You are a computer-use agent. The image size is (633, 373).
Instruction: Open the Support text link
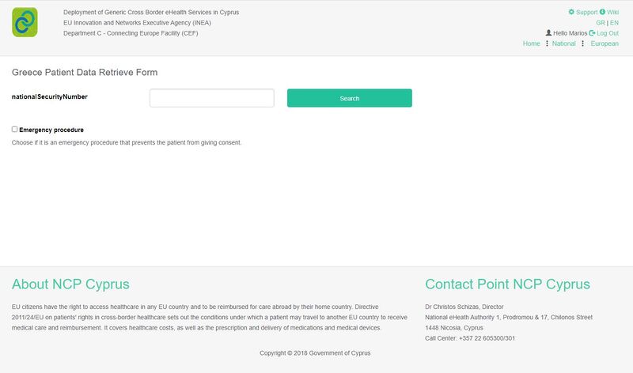tap(587, 12)
